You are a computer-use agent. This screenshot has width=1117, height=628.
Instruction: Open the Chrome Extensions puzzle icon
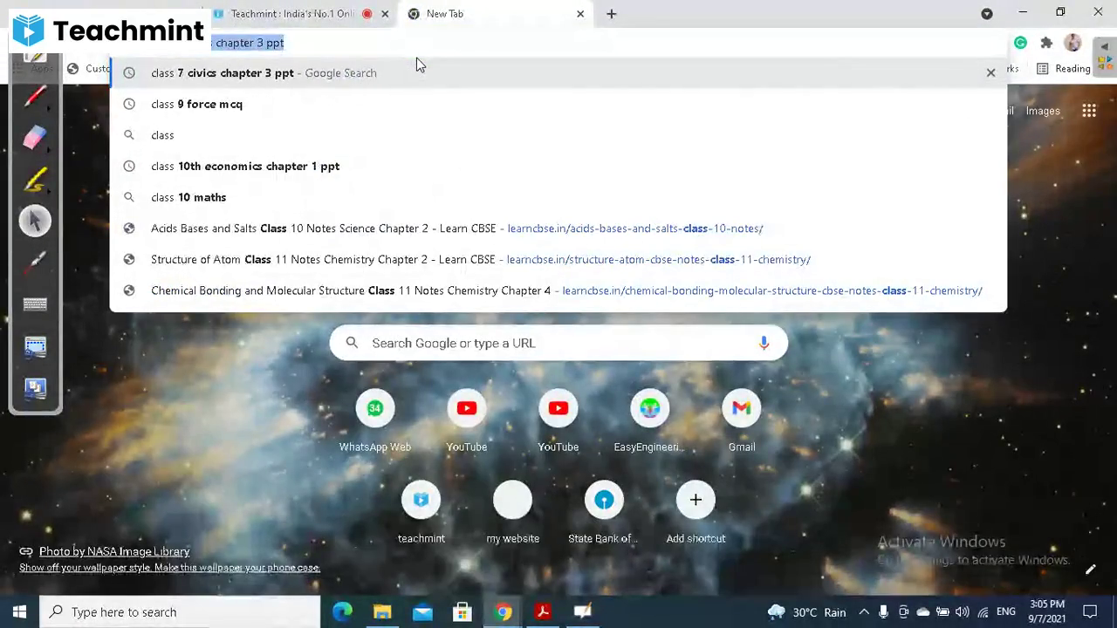tap(1046, 43)
